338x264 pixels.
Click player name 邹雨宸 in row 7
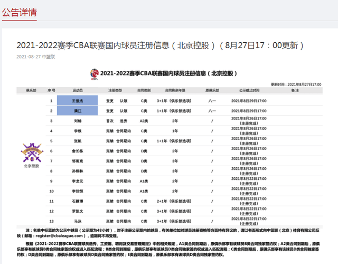(78, 161)
